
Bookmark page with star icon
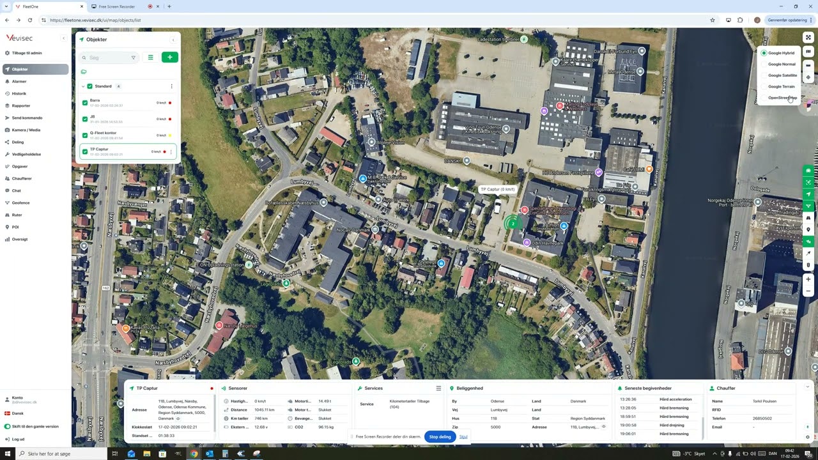click(713, 20)
